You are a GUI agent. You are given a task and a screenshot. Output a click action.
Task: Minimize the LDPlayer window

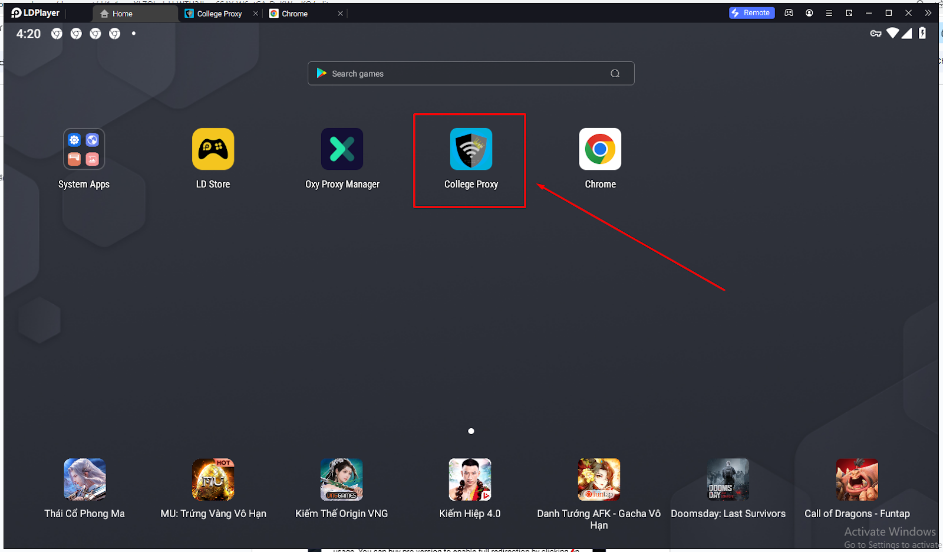[x=868, y=13]
